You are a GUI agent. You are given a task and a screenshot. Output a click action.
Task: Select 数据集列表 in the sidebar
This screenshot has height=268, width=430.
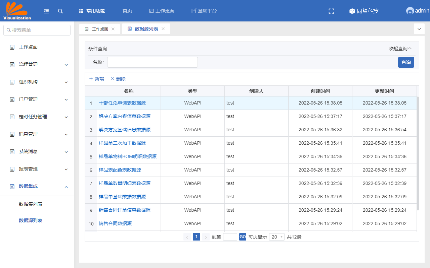[x=31, y=204]
